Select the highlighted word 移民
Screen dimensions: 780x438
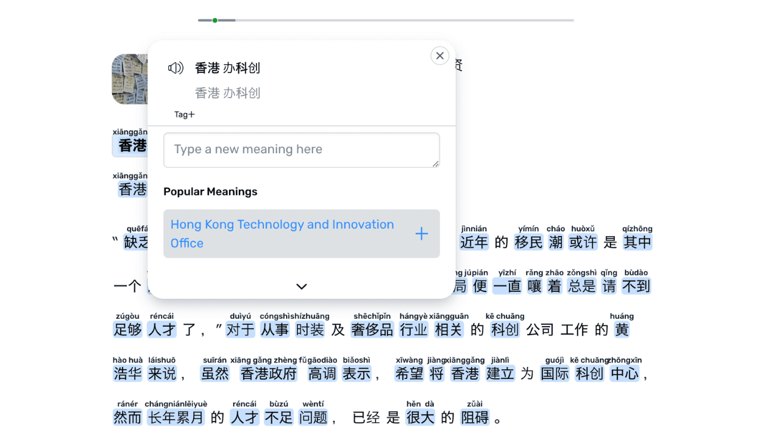click(528, 242)
